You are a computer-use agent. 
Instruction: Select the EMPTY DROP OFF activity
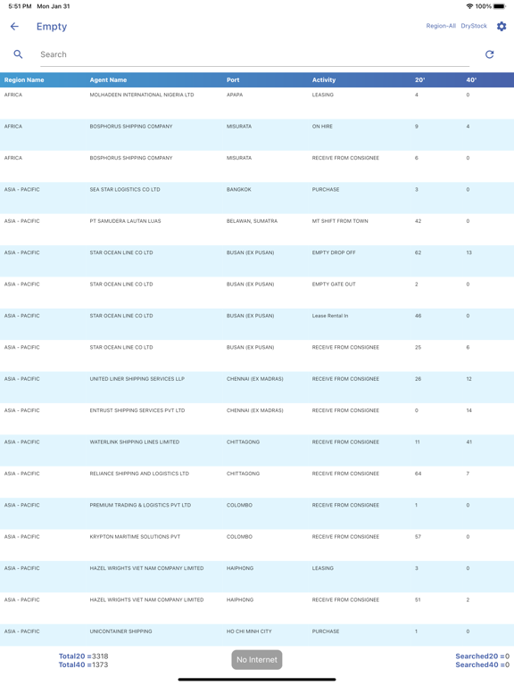334,252
